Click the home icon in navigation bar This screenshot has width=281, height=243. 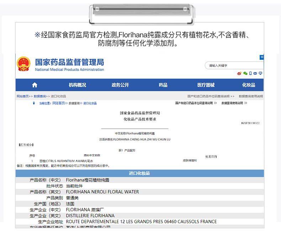point(35,85)
